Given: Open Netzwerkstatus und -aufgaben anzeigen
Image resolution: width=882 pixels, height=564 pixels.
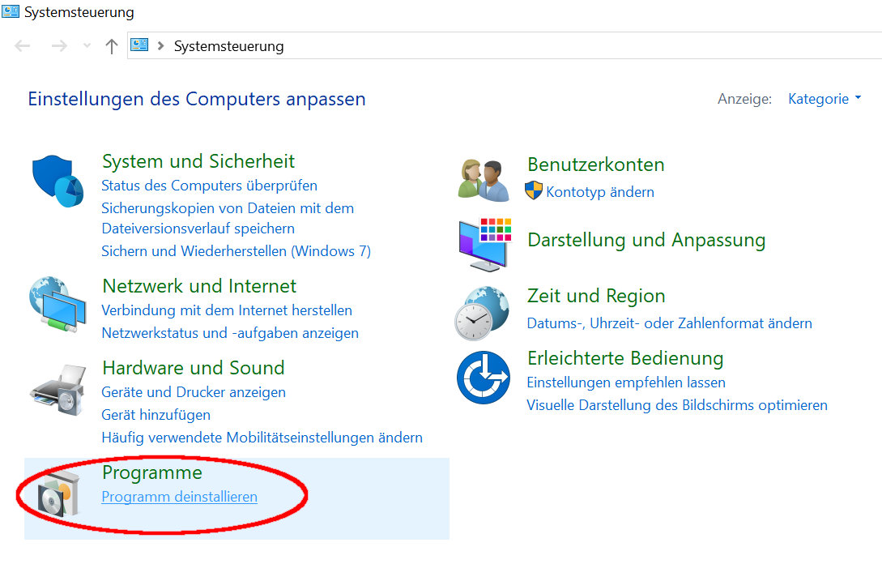Looking at the screenshot, I should coord(230,333).
